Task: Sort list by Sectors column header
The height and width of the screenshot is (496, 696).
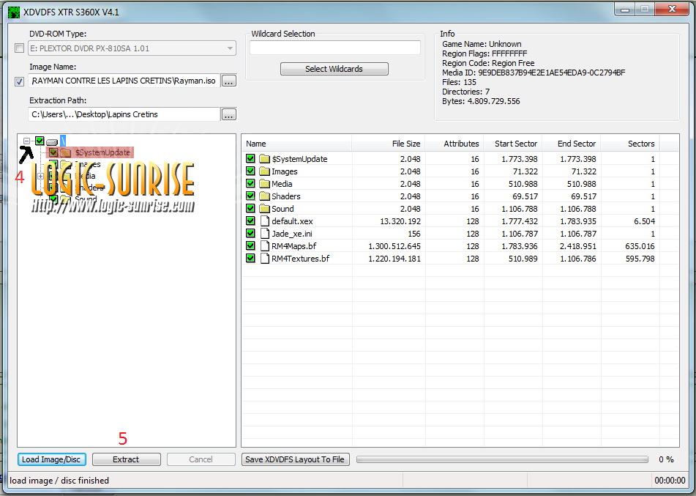Action: (x=630, y=144)
